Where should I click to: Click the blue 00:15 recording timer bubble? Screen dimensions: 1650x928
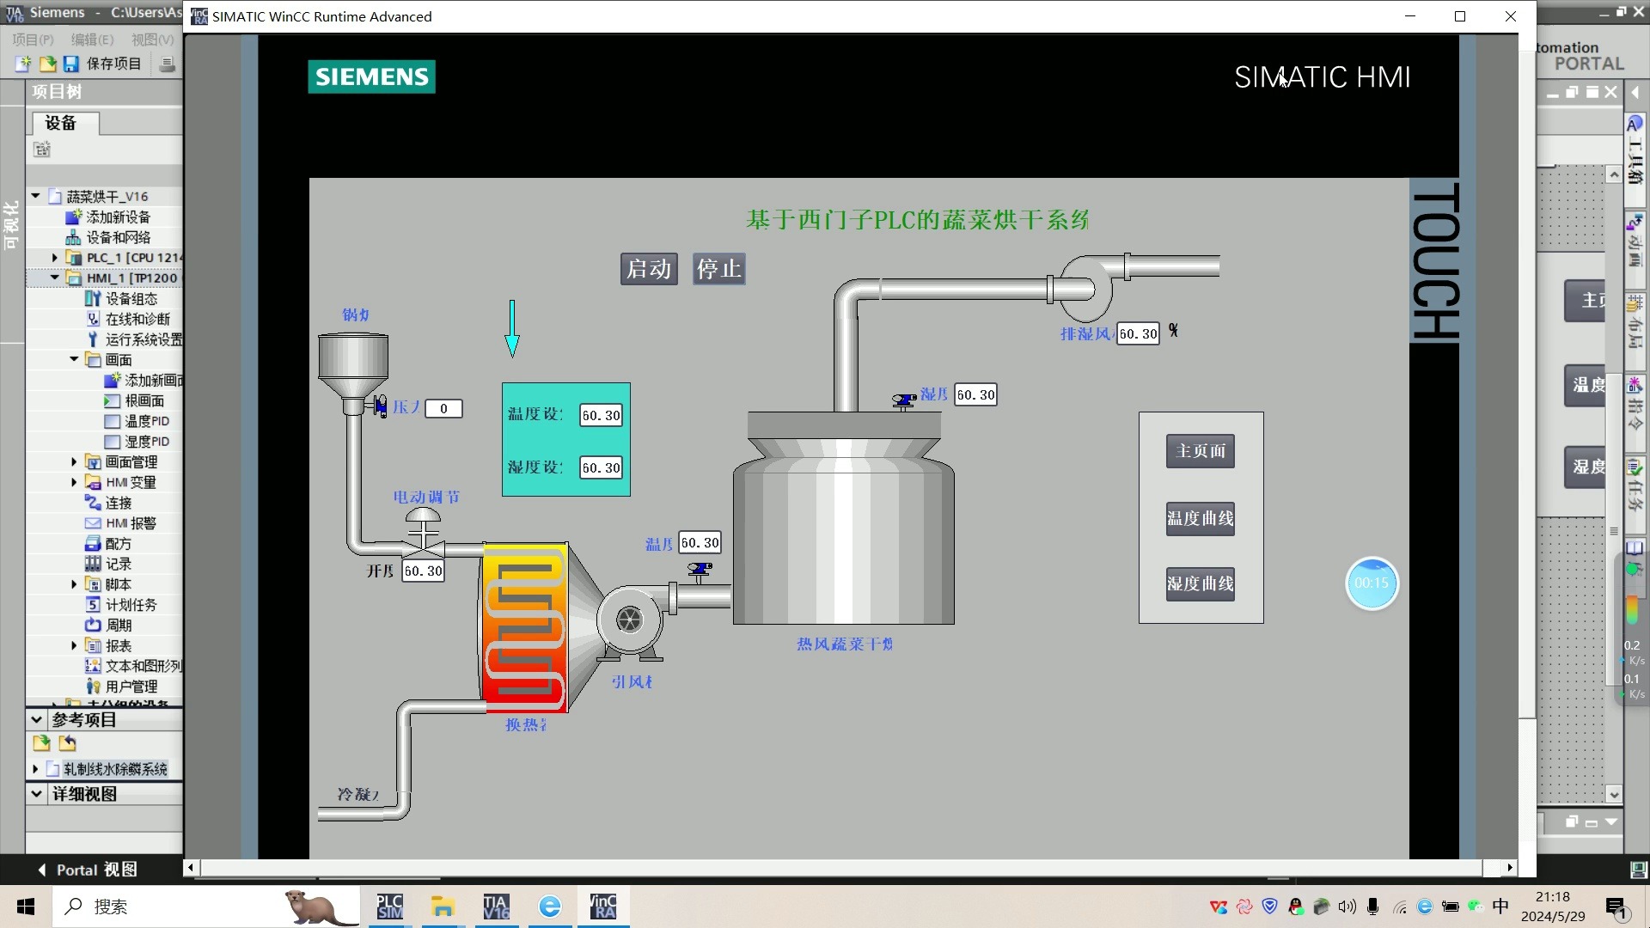coord(1372,583)
